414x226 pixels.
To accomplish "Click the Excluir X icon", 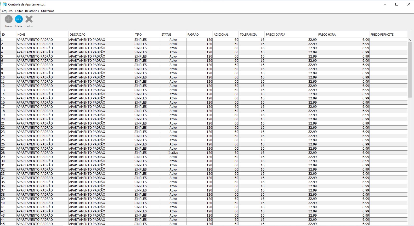I will click(29, 19).
